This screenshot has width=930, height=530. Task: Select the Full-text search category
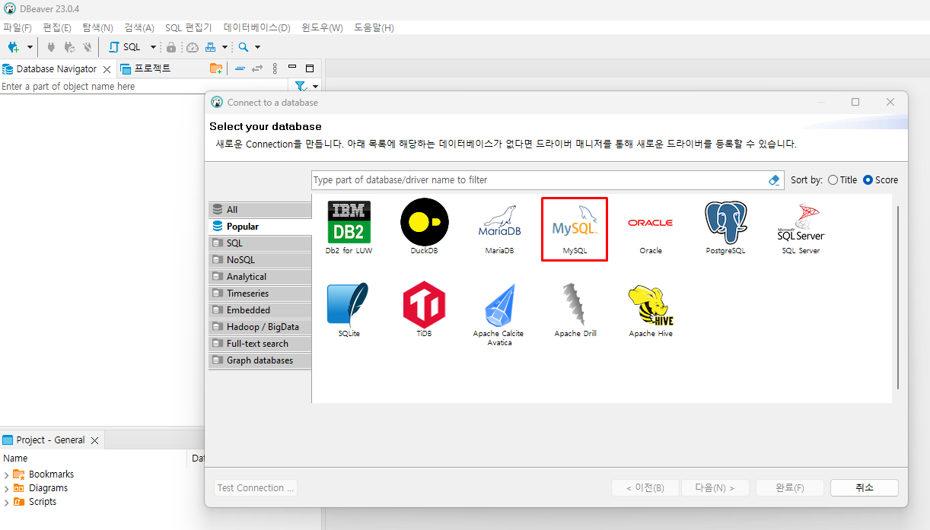pyautogui.click(x=260, y=344)
